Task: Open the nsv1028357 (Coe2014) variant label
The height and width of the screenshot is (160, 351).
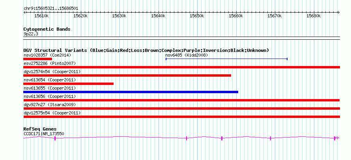Action: click(x=47, y=55)
